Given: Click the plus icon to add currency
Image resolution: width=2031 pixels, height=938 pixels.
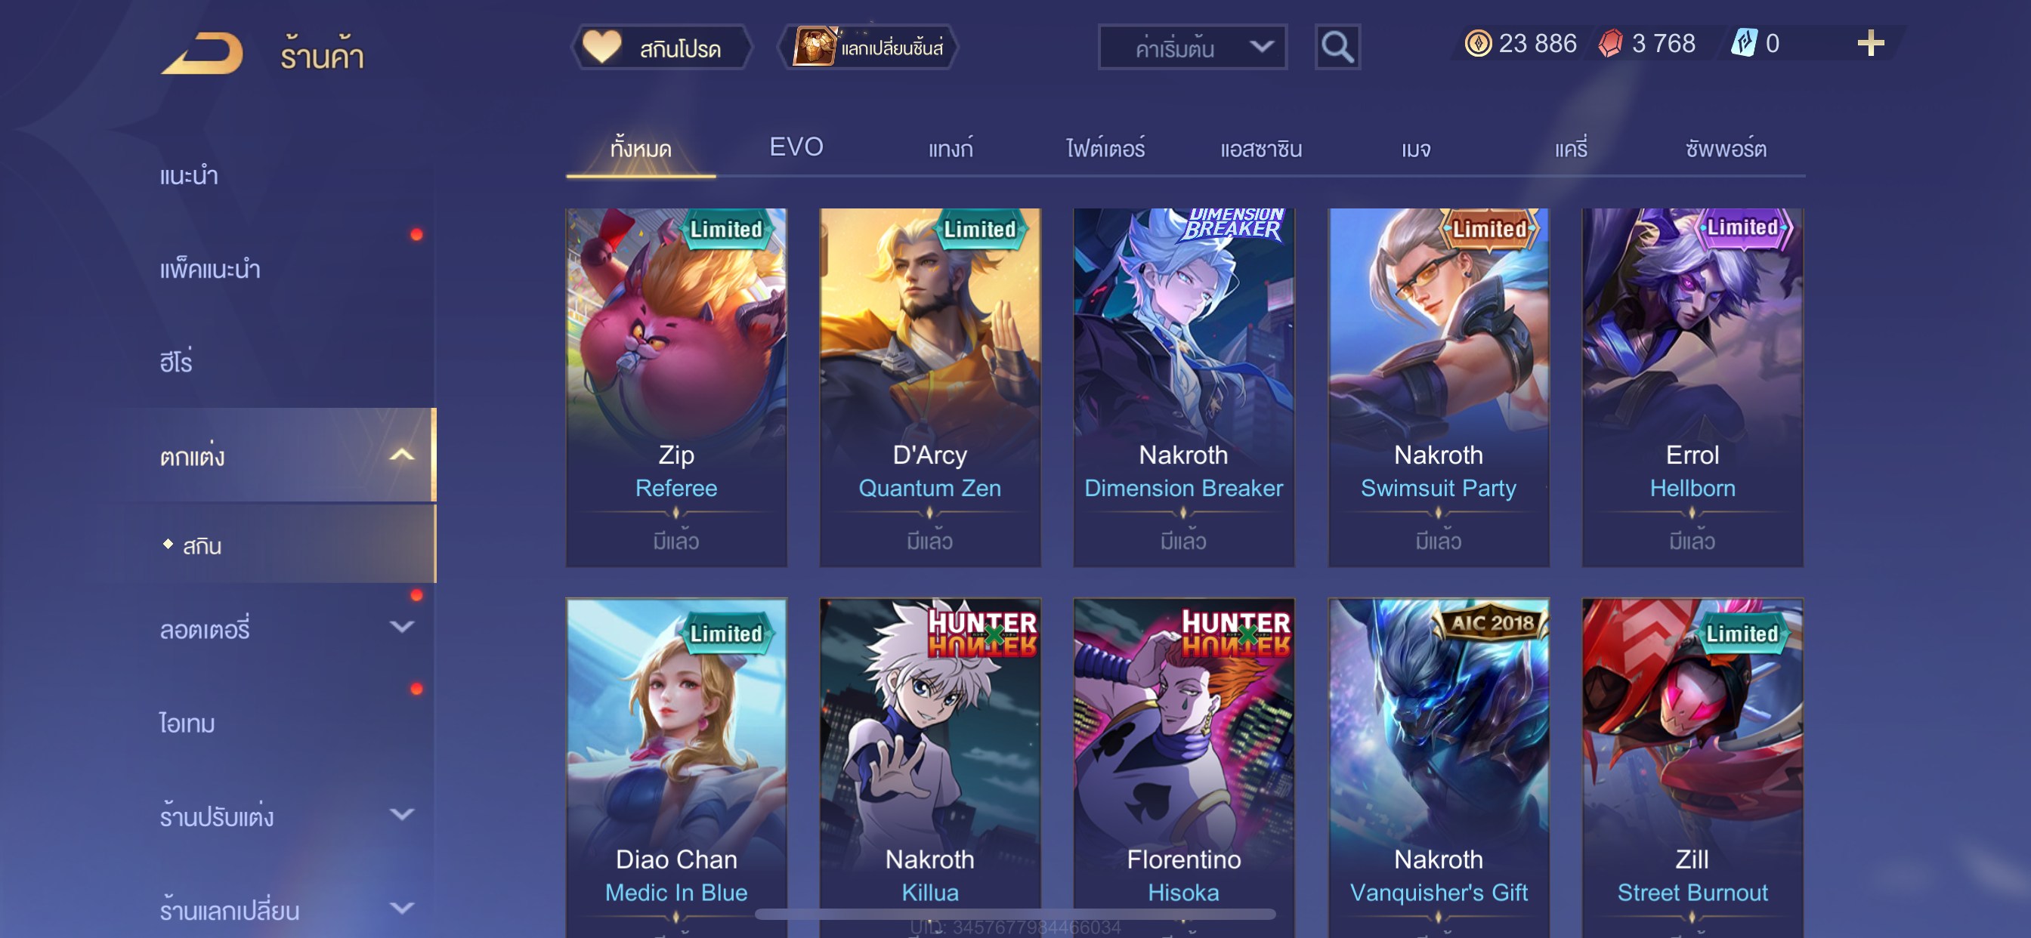Looking at the screenshot, I should (1870, 43).
